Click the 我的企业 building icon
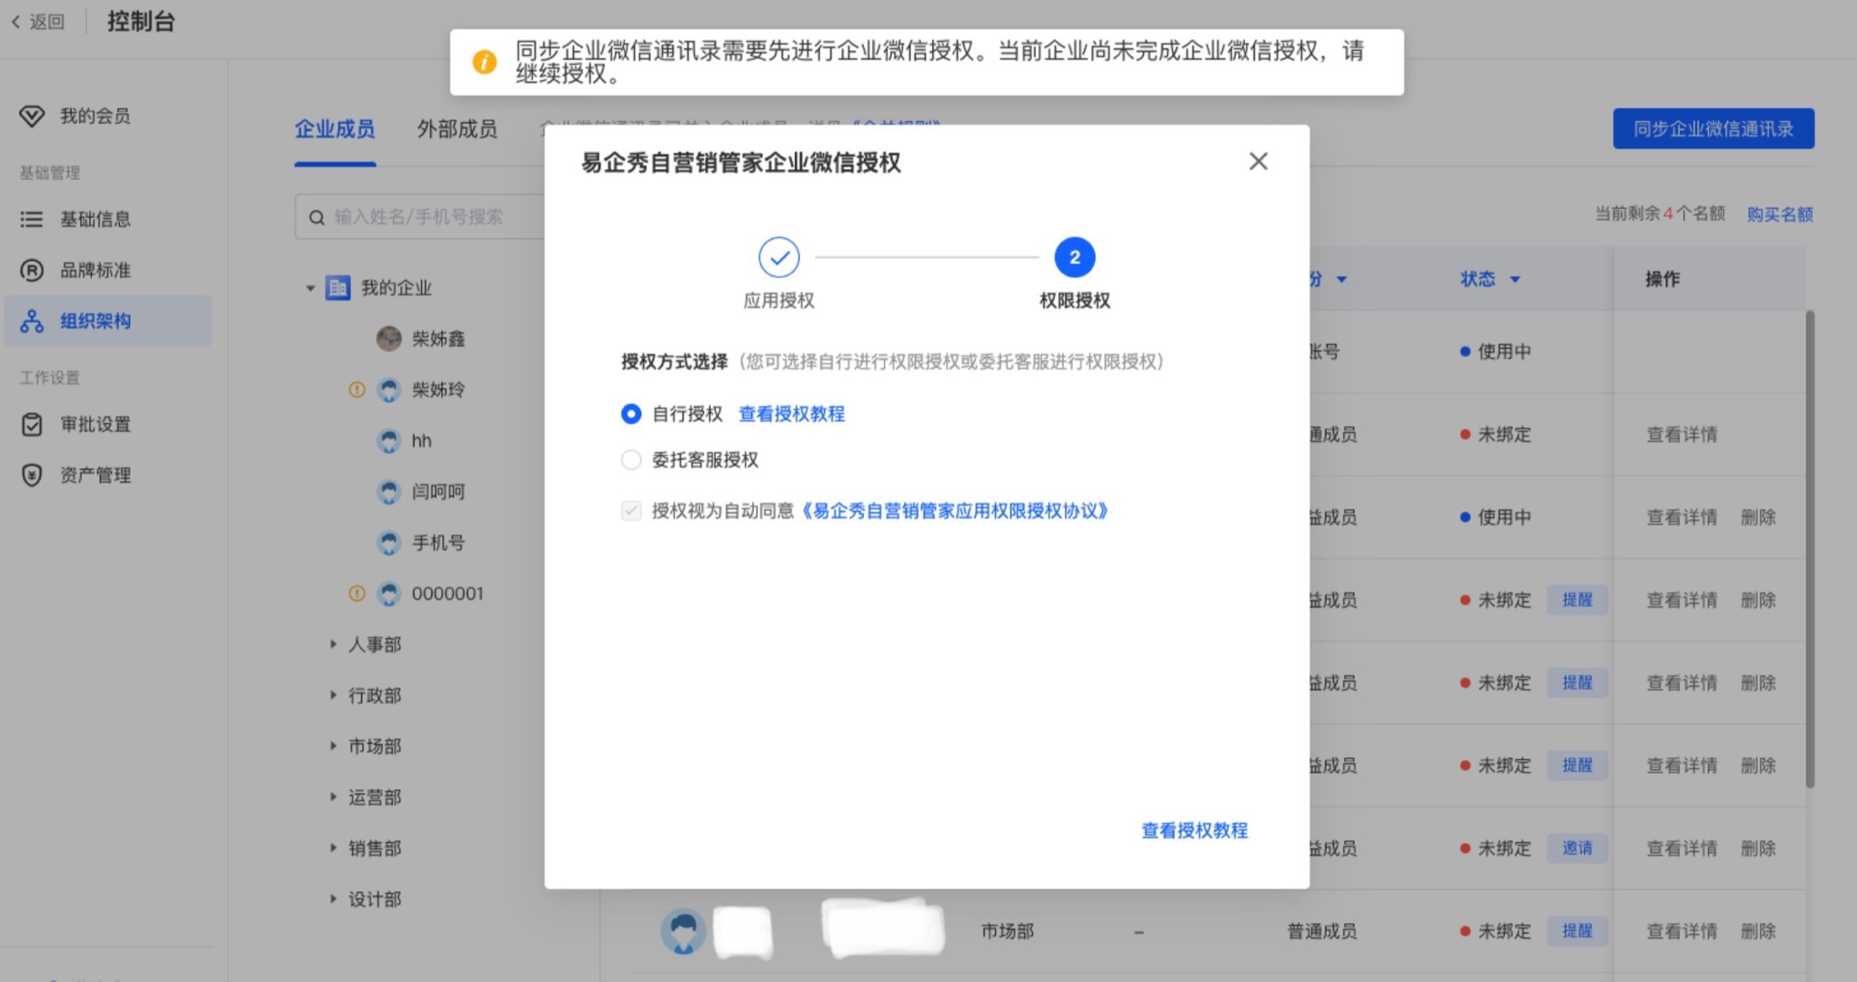Screen dimensions: 1857x982 pyautogui.click(x=338, y=287)
